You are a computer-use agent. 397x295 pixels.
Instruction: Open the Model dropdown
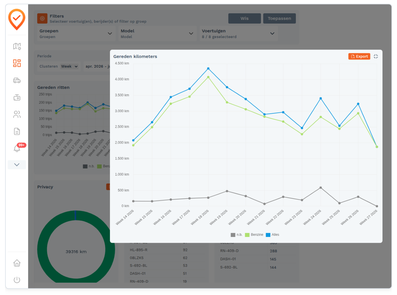pyautogui.click(x=157, y=34)
